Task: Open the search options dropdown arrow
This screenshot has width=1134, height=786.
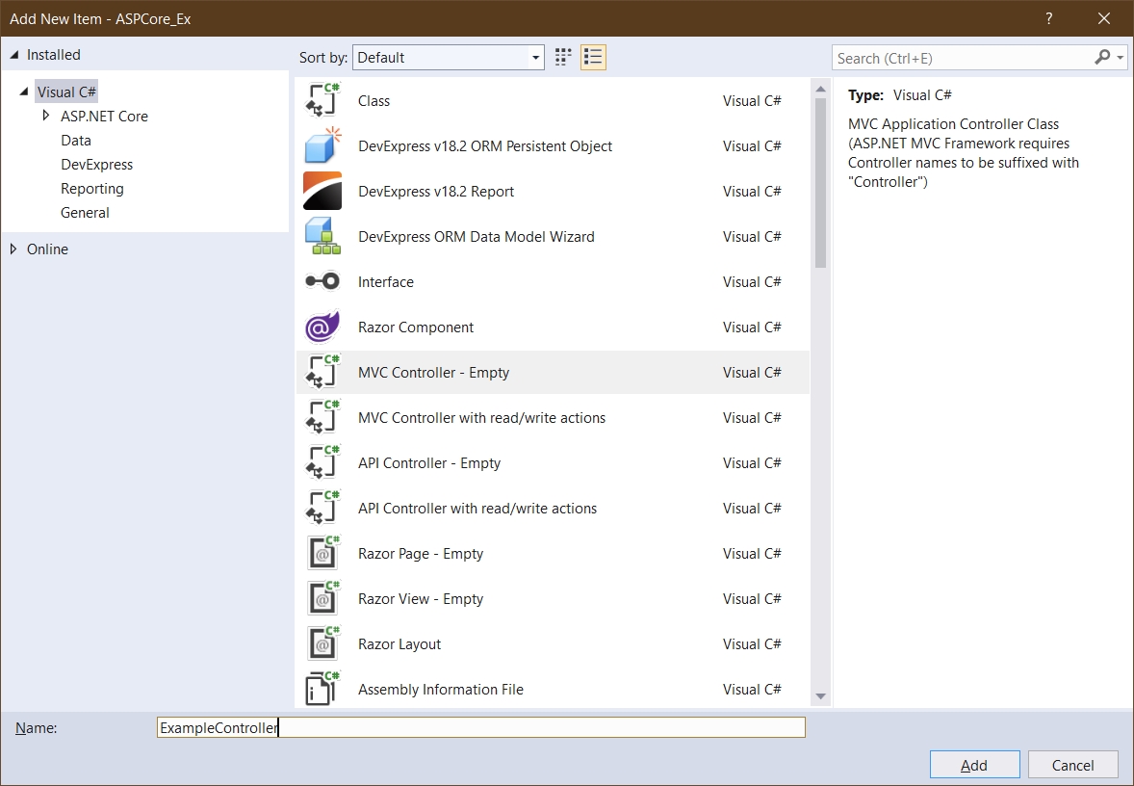Action: click(x=1121, y=57)
